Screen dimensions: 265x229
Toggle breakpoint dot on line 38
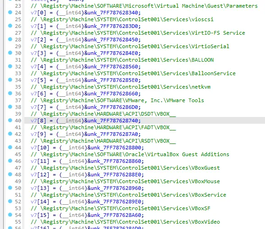point(10,107)
